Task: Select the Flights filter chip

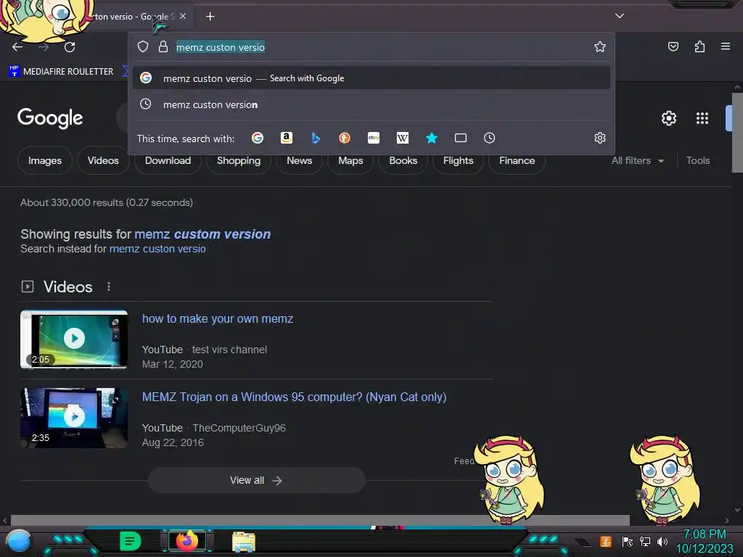Action: pyautogui.click(x=458, y=160)
